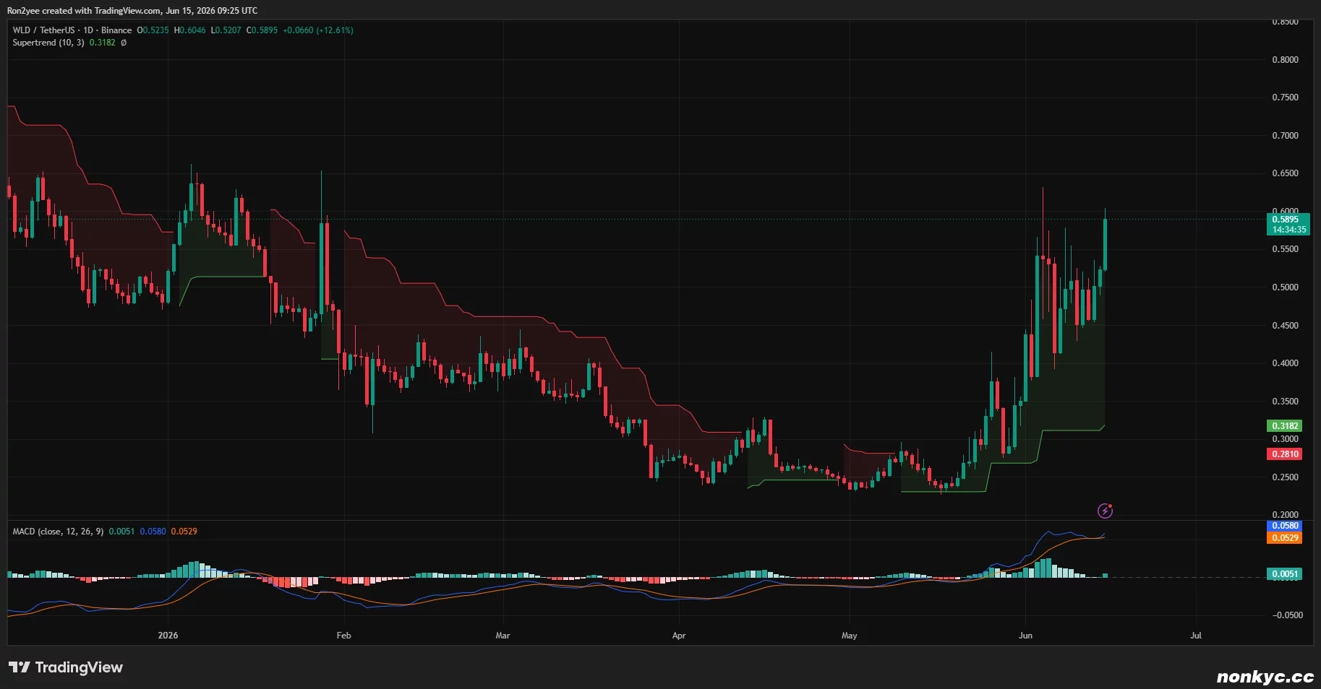Click the -0.0500 MACD axis label
The width and height of the screenshot is (1321, 689).
[1286, 615]
